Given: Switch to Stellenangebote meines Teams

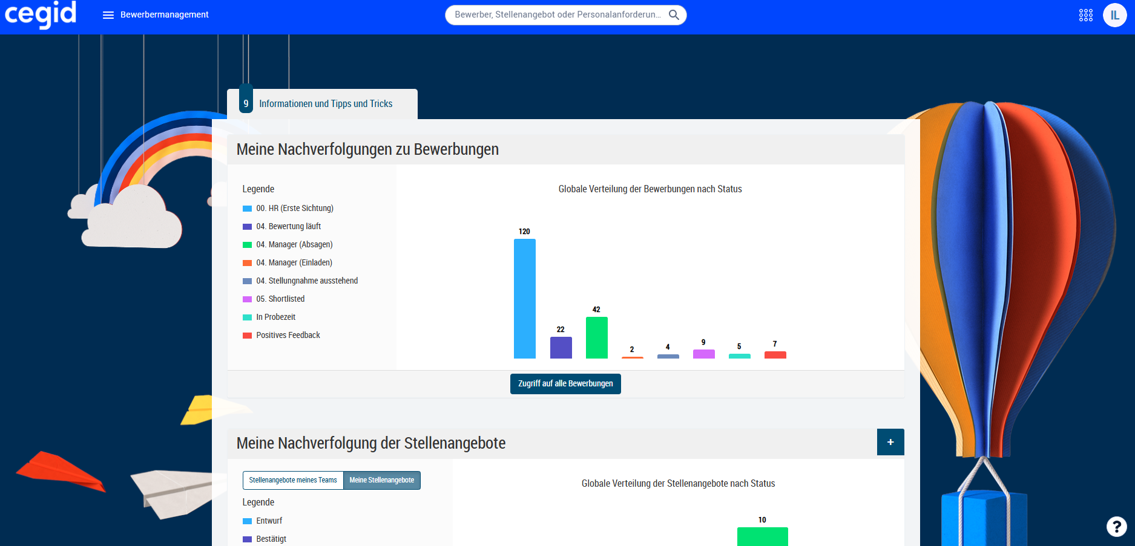Looking at the screenshot, I should (x=293, y=480).
